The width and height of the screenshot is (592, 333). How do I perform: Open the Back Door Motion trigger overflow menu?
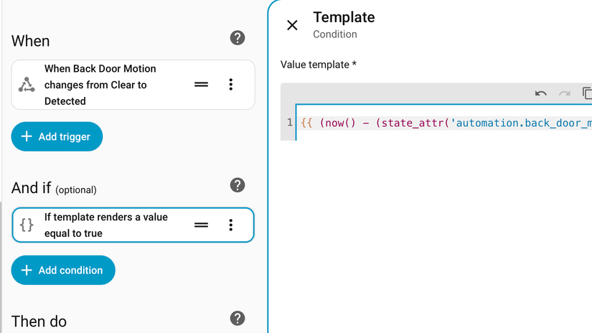[x=230, y=85]
